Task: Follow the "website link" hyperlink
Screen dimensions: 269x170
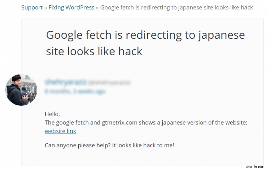Action: pyautogui.click(x=61, y=131)
